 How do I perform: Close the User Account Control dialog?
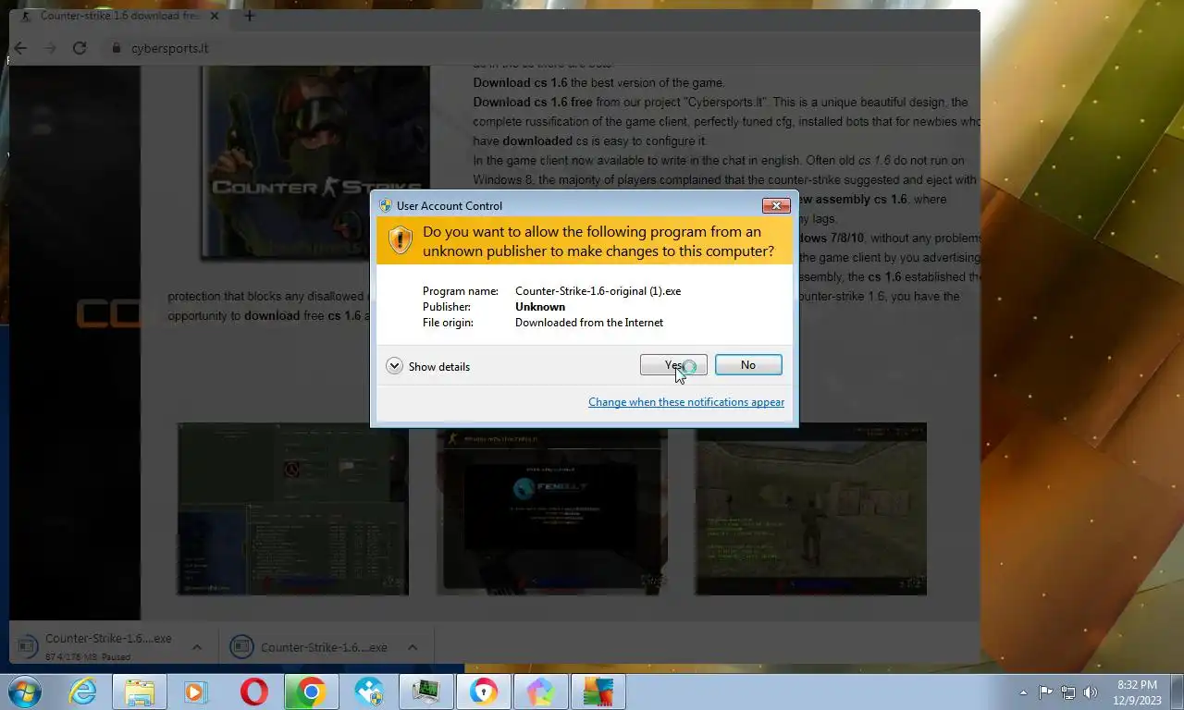click(775, 205)
